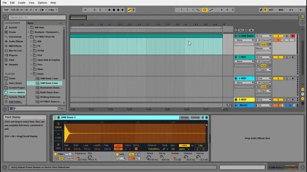Image resolution: width=307 pixels, height=172 pixels.
Task: Click the browser preview headphone button
Action: (11, 108)
